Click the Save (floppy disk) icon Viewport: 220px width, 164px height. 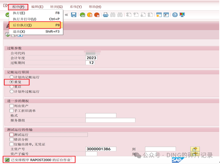[x=73, y=15]
